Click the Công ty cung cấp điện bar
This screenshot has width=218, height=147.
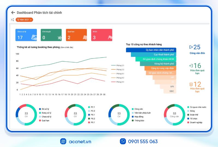tap(160, 68)
